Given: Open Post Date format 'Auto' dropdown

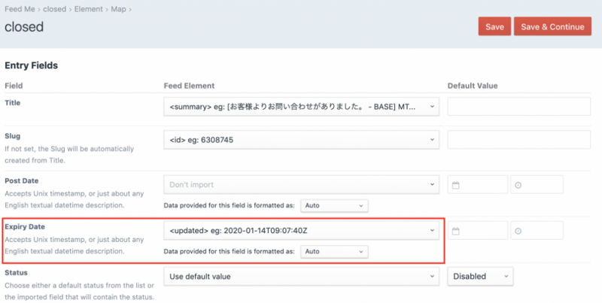Looking at the screenshot, I should coord(334,205).
